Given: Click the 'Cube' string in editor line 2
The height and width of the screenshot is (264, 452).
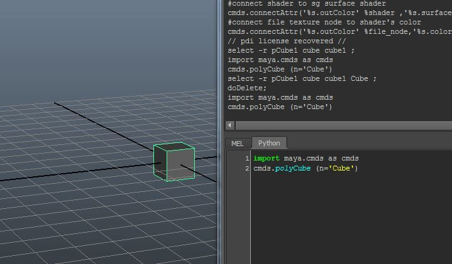Looking at the screenshot, I should [x=341, y=168].
